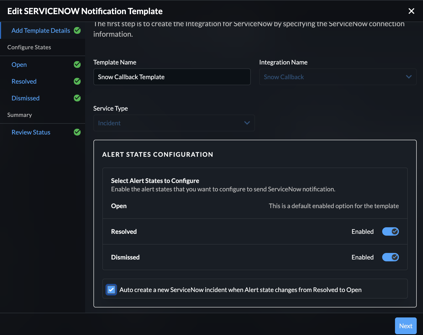
Task: Jump to the Open state step
Action: 19,64
